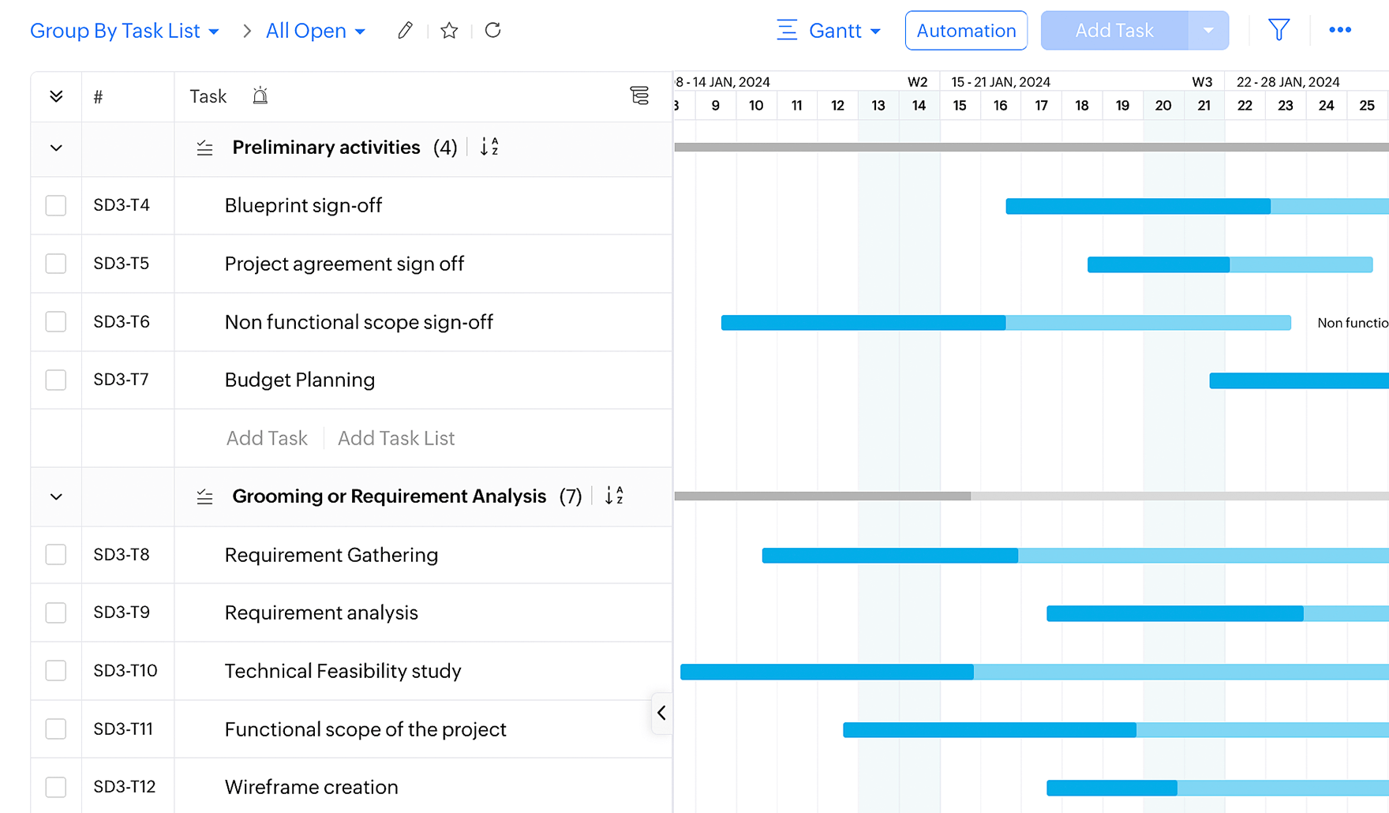This screenshot has height=813, width=1389.
Task: Click the Automation button
Action: pos(966,31)
